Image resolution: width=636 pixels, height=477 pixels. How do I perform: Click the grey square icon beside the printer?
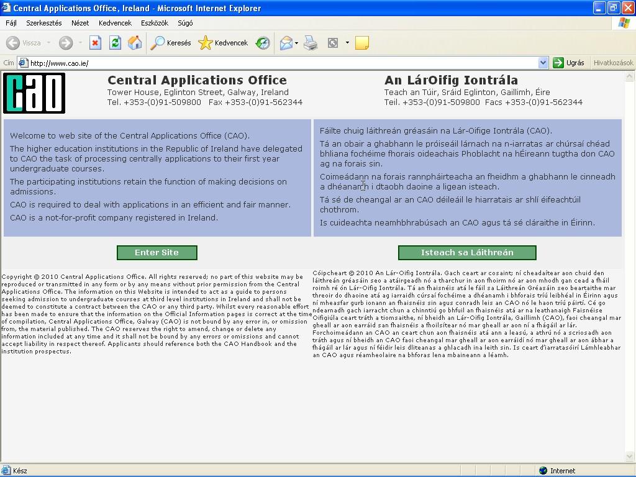(333, 43)
